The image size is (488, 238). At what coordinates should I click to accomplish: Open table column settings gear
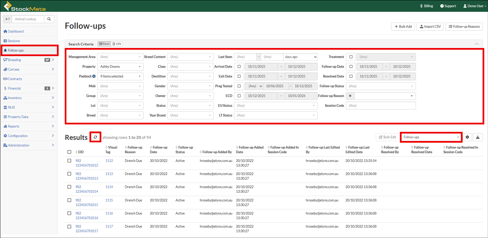[x=467, y=137]
